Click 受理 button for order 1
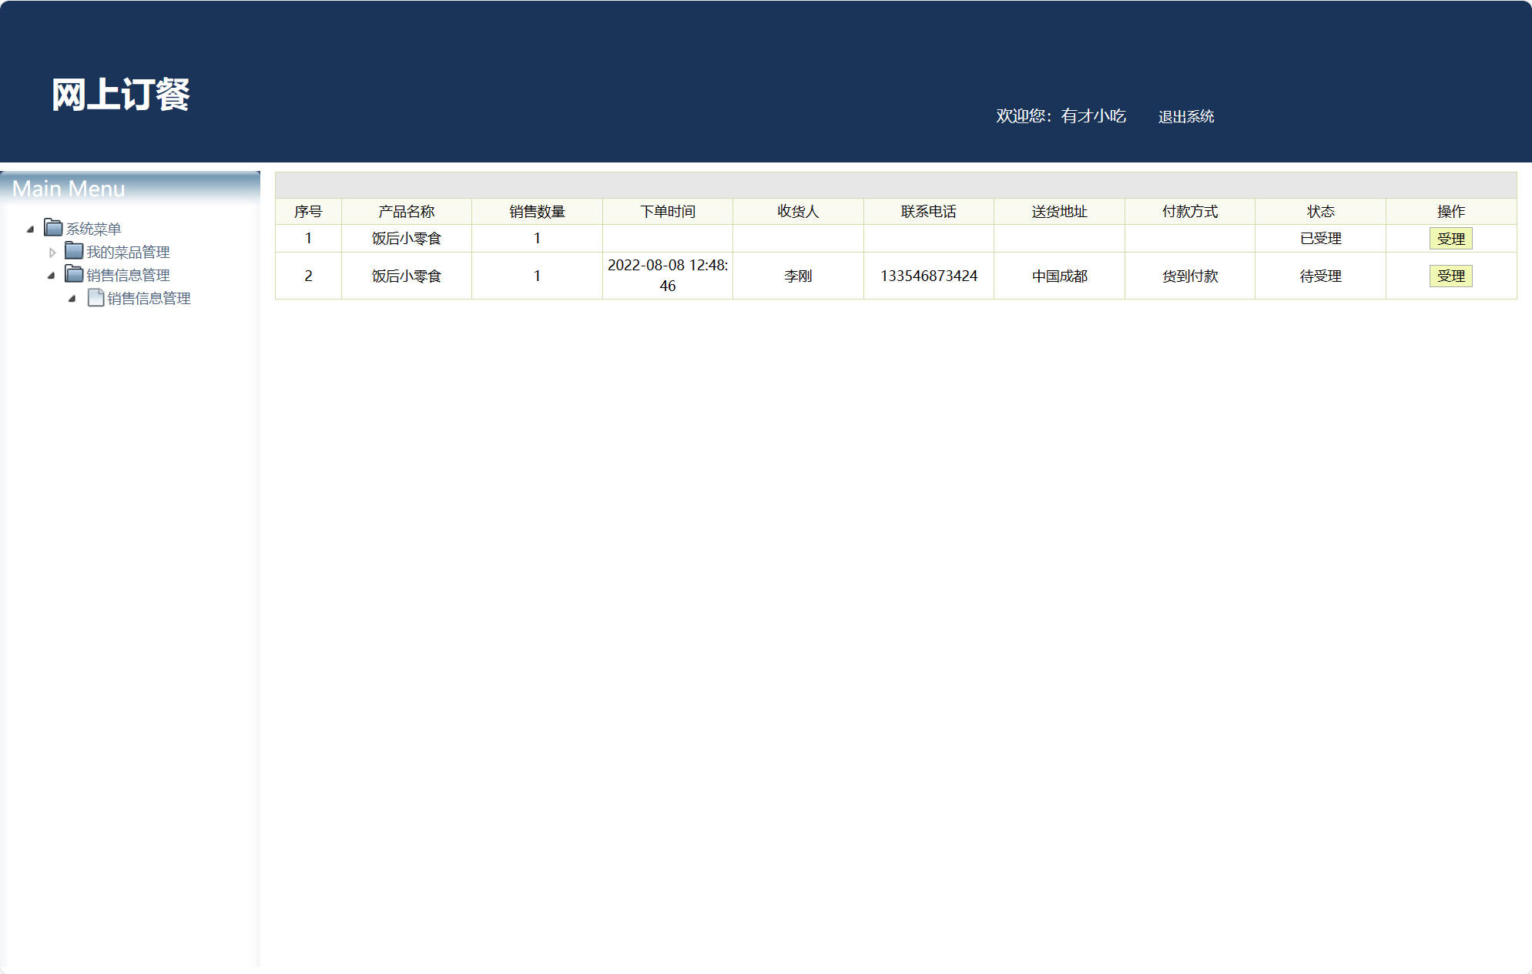 coord(1451,239)
